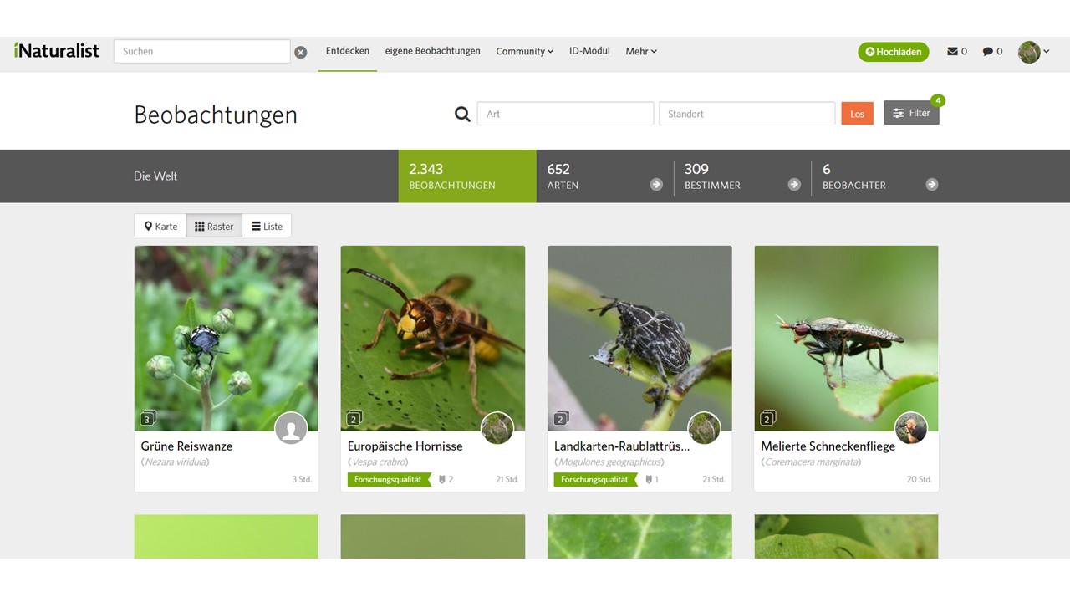Expand the Mehr dropdown menu
This screenshot has height=602, width=1070.
pos(641,51)
